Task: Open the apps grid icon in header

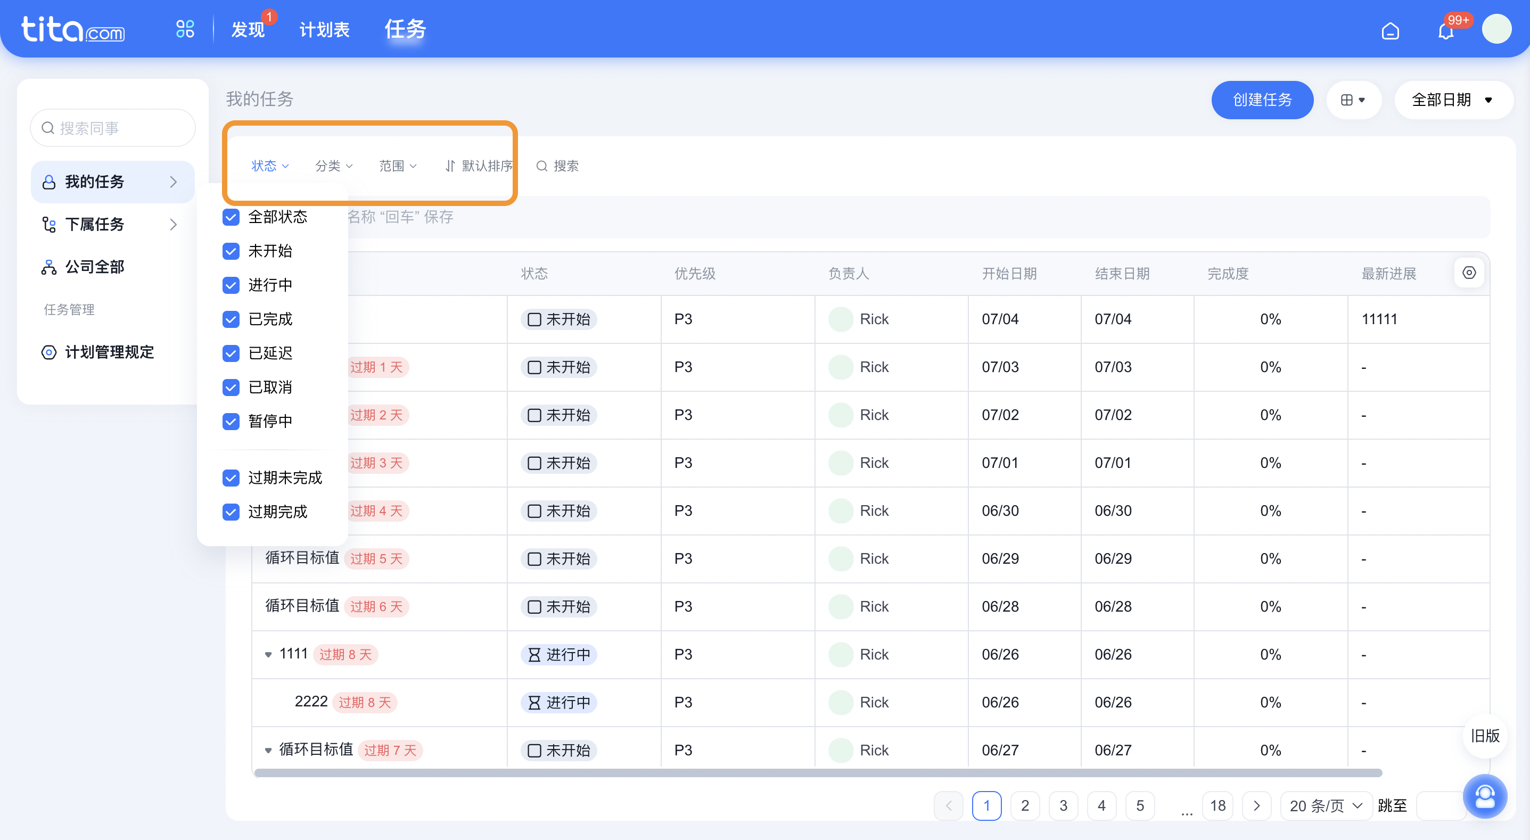Action: pos(185,29)
